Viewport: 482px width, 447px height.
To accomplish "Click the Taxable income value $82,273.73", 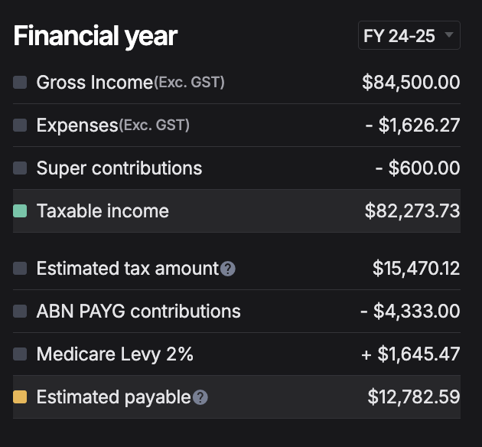I will tap(412, 211).
